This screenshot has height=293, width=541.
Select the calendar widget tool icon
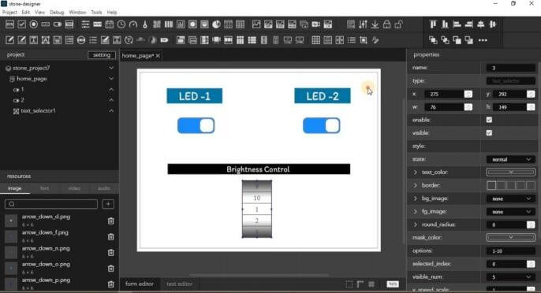click(110, 24)
